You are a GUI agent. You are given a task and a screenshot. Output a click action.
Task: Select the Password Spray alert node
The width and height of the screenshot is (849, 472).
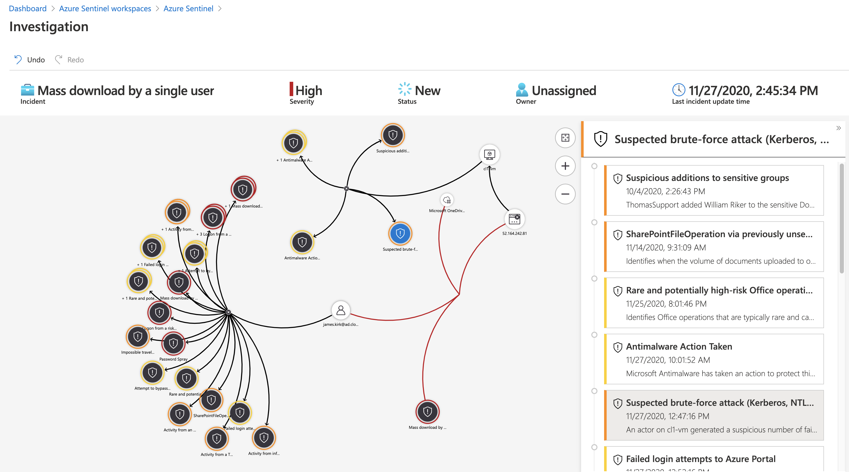(173, 343)
